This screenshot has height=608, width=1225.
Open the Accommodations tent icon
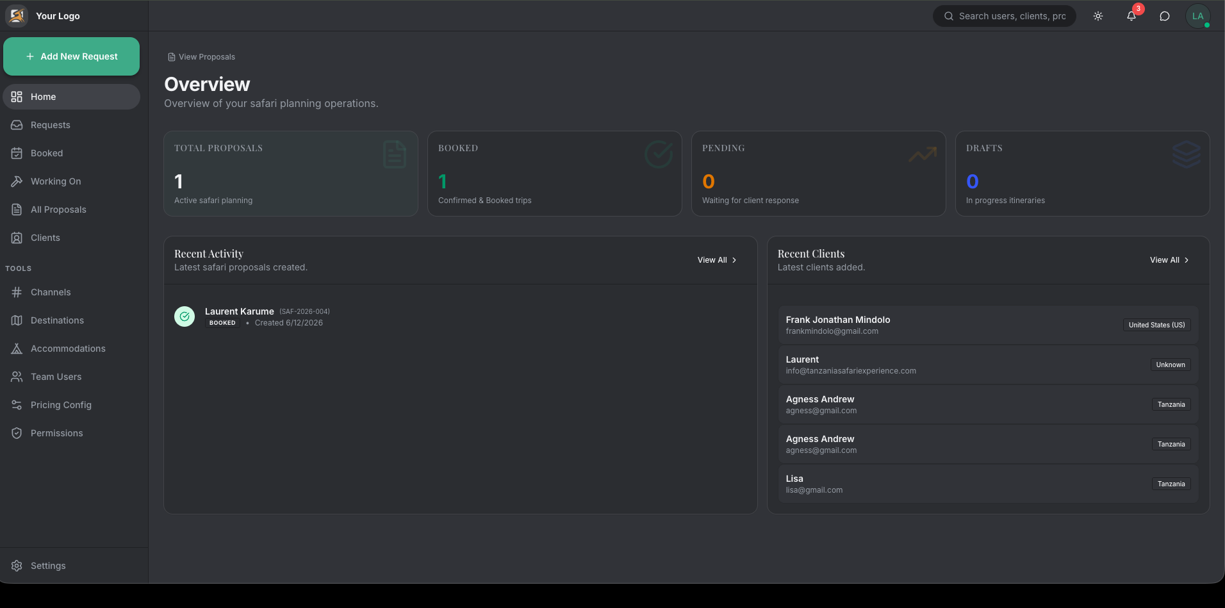tap(17, 349)
